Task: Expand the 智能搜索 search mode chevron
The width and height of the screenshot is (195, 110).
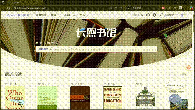Action: (x=56, y=49)
